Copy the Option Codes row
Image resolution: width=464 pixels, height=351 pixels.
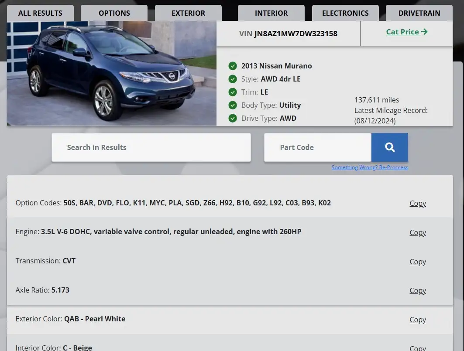coord(418,203)
